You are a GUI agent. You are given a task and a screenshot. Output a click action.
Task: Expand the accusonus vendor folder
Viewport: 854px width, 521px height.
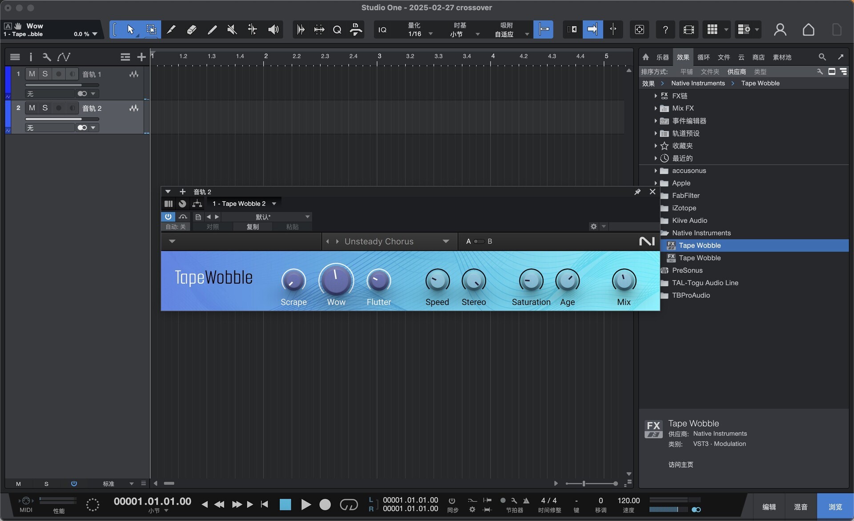[655, 170]
